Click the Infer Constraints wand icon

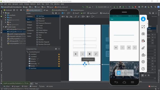(78, 16)
